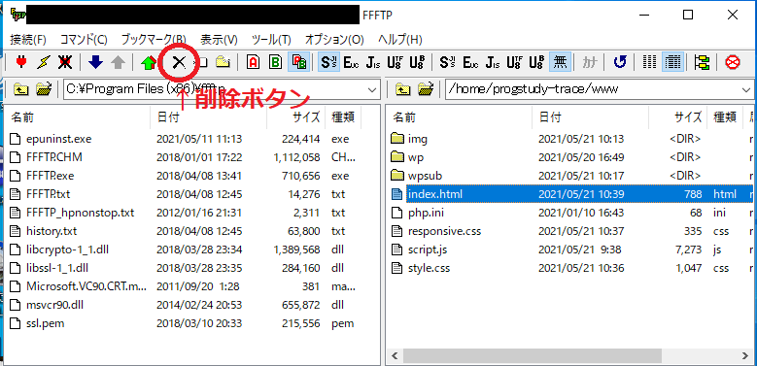
Task: Open the 接続(F) menu
Action: tap(28, 40)
